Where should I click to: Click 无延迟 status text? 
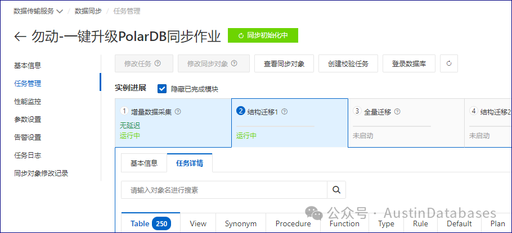point(130,126)
